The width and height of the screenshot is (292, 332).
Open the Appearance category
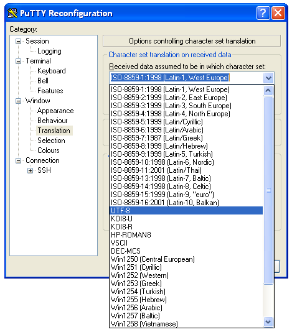pos(55,111)
